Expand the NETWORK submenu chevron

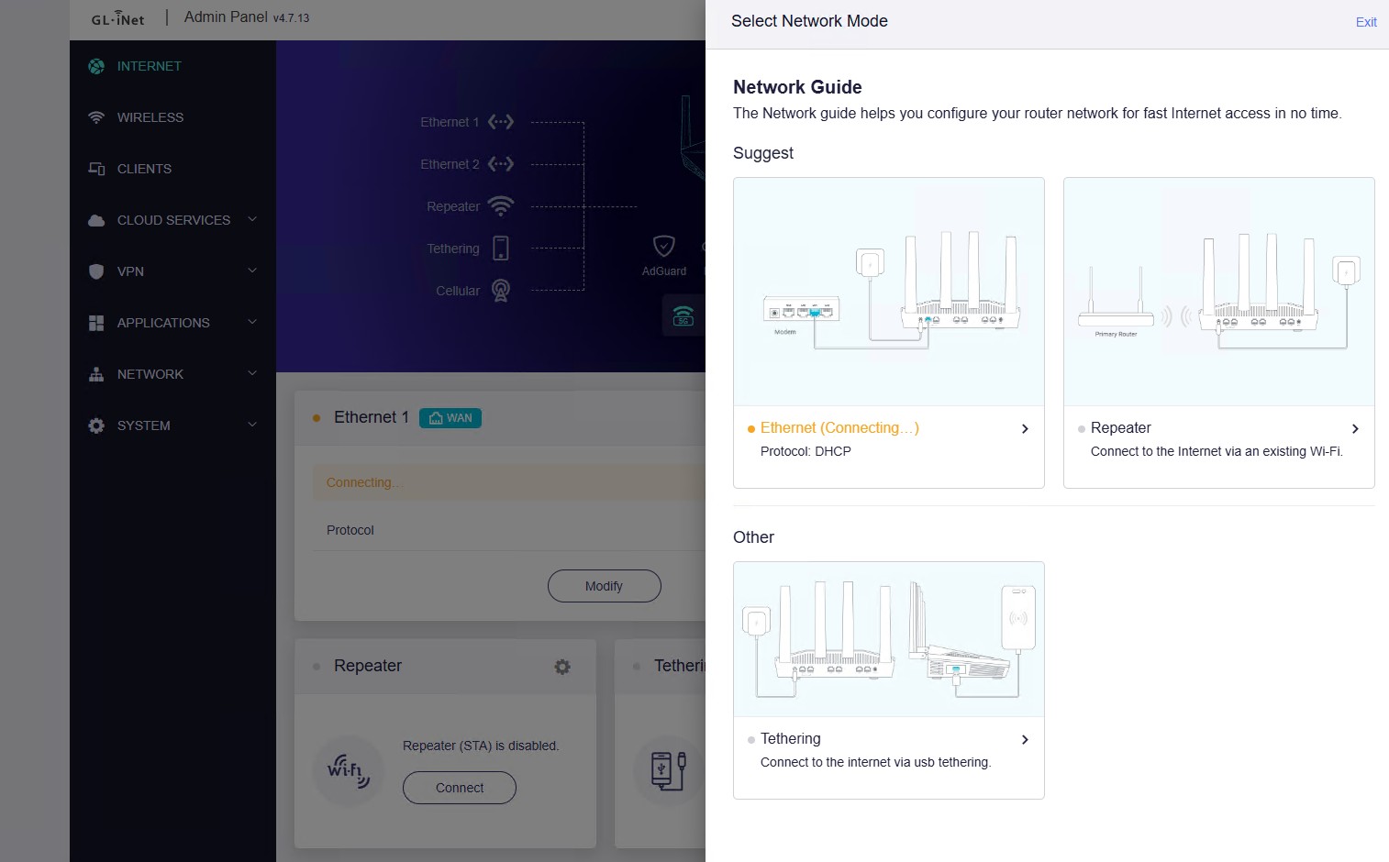click(x=252, y=373)
